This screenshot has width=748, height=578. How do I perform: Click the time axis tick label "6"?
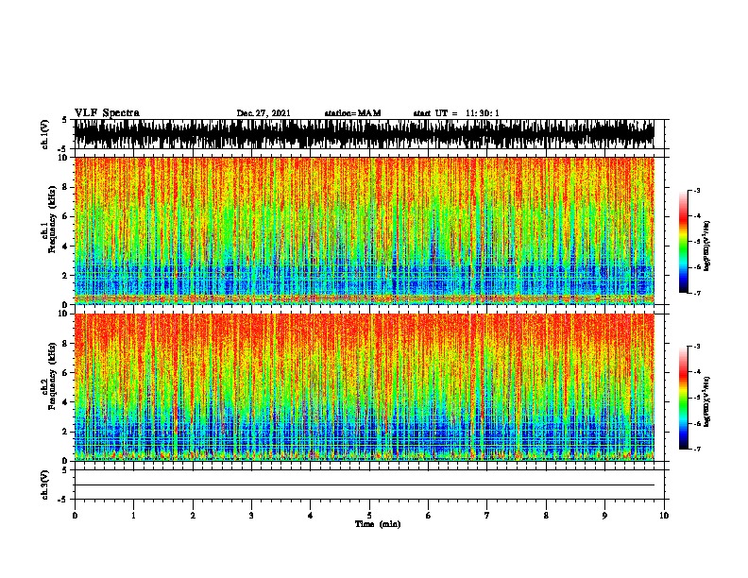tap(429, 516)
